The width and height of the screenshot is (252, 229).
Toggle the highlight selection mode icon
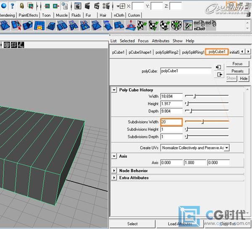click(30, 6)
